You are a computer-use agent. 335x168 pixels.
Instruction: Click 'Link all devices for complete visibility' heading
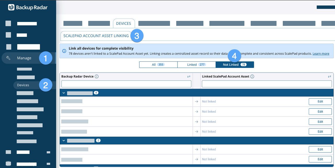tap(101, 48)
